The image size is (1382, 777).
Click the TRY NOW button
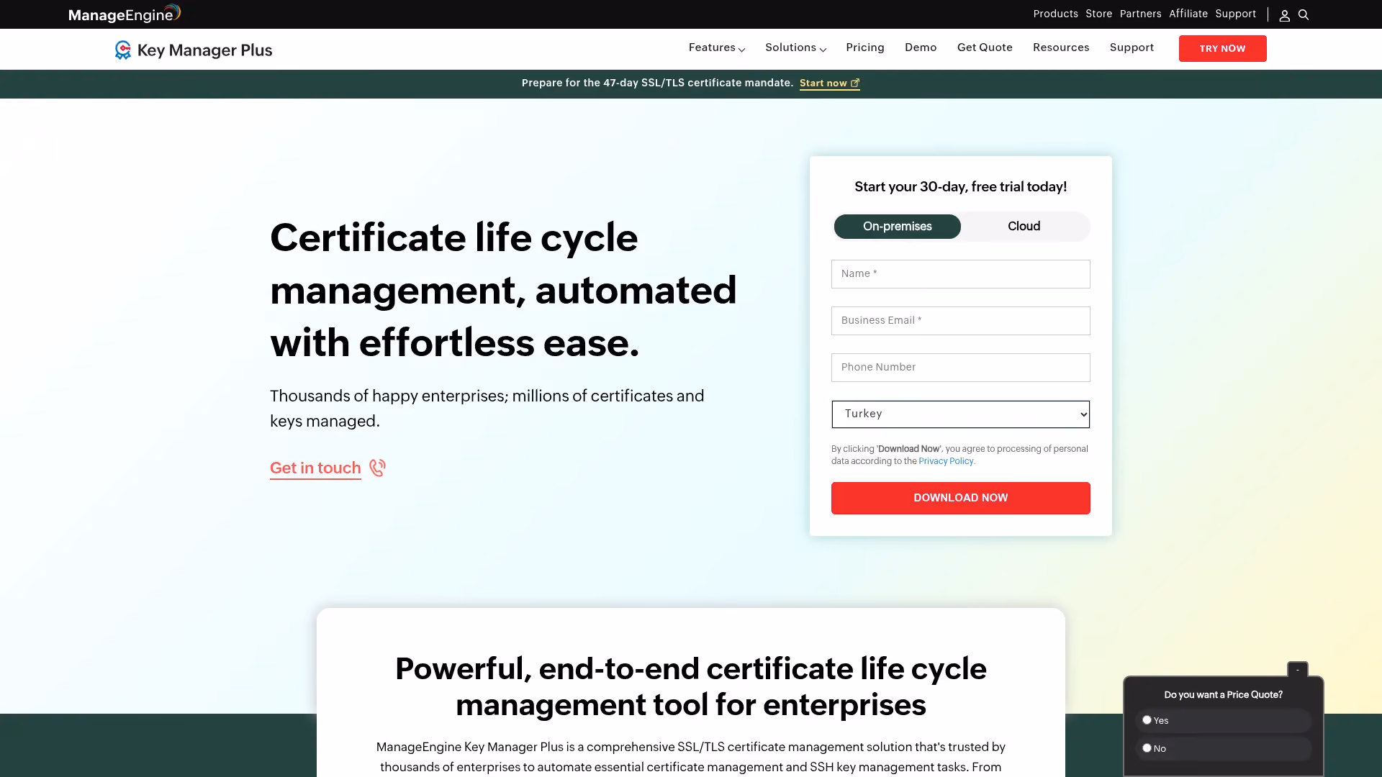pyautogui.click(x=1222, y=48)
